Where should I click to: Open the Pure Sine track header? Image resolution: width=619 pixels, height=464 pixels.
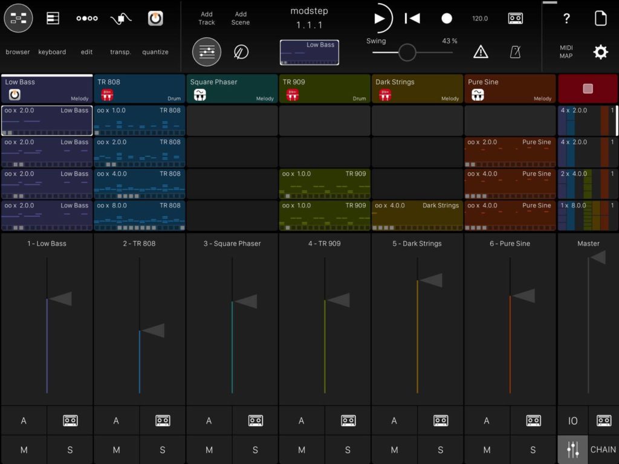[510, 89]
